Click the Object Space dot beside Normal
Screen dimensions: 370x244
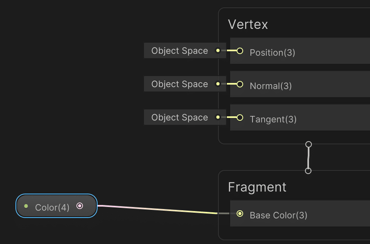(218, 84)
